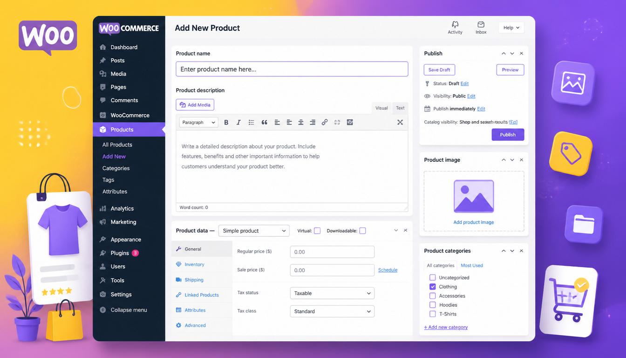Click the Add new category link

[x=446, y=327]
